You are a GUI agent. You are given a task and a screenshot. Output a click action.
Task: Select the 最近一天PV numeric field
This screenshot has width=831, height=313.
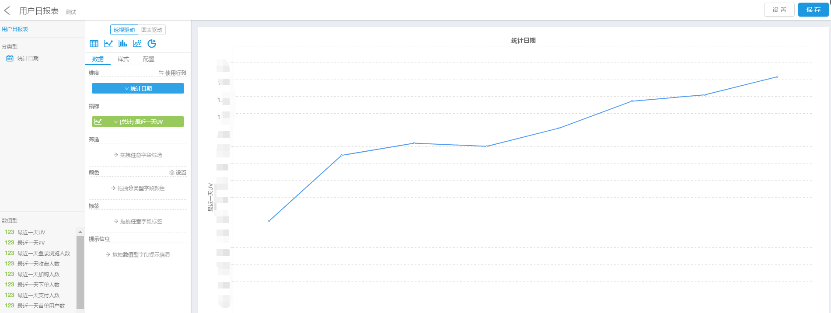click(31, 243)
